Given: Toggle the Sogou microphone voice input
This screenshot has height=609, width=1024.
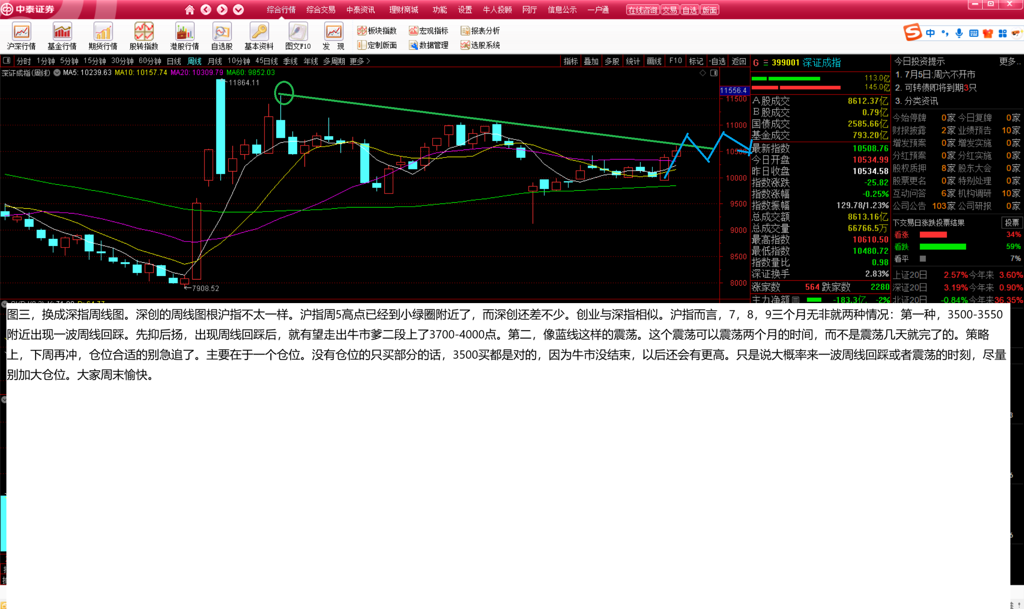Looking at the screenshot, I should pos(959,33).
